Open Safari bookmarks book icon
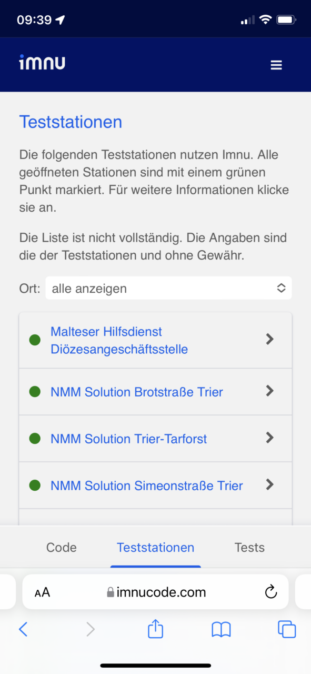The width and height of the screenshot is (311, 674). [221, 629]
